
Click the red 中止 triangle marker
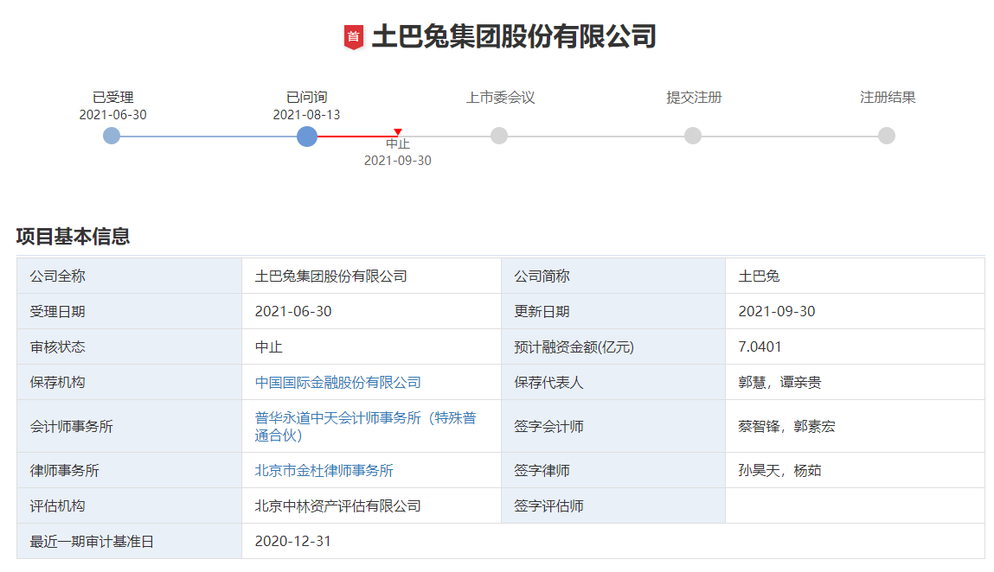396,132
